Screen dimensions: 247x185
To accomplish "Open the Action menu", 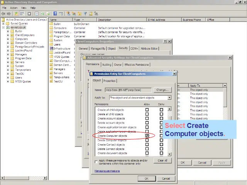I will [14, 8].
